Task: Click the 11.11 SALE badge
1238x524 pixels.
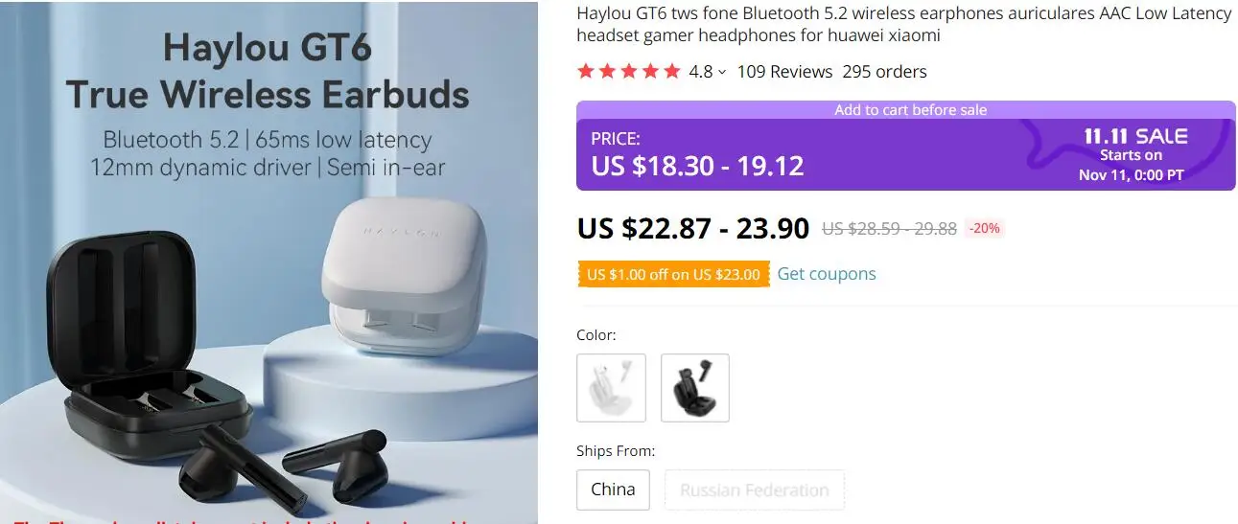Action: click(x=1135, y=136)
